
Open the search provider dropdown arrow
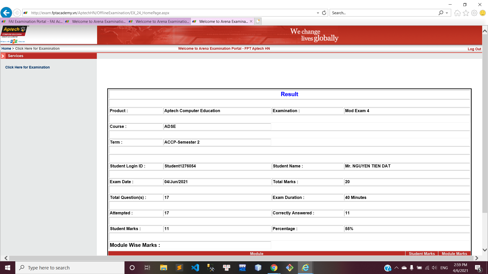(x=447, y=13)
